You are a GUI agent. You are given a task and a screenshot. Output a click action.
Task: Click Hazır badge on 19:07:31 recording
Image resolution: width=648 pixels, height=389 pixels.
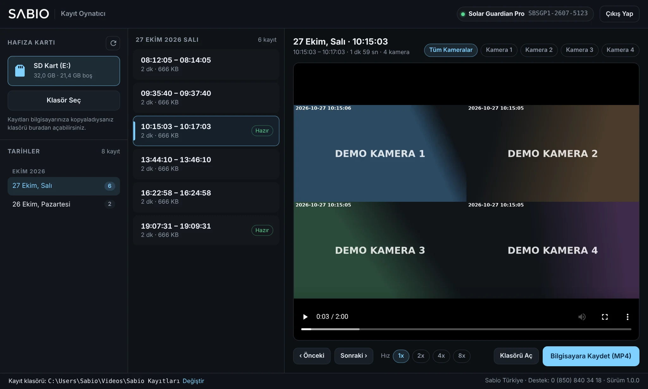click(262, 230)
